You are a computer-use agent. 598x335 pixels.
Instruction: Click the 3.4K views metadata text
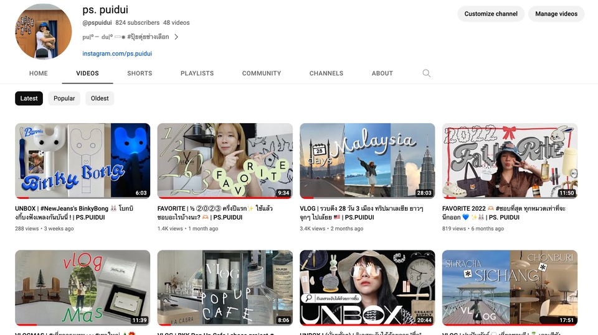312,229
